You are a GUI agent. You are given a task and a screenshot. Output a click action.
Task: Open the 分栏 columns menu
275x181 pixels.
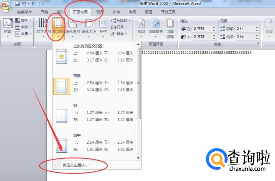pyautogui.click(x=103, y=28)
